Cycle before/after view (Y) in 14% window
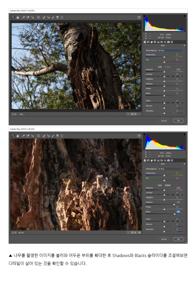The height and width of the screenshot is (291, 195). [128, 114]
